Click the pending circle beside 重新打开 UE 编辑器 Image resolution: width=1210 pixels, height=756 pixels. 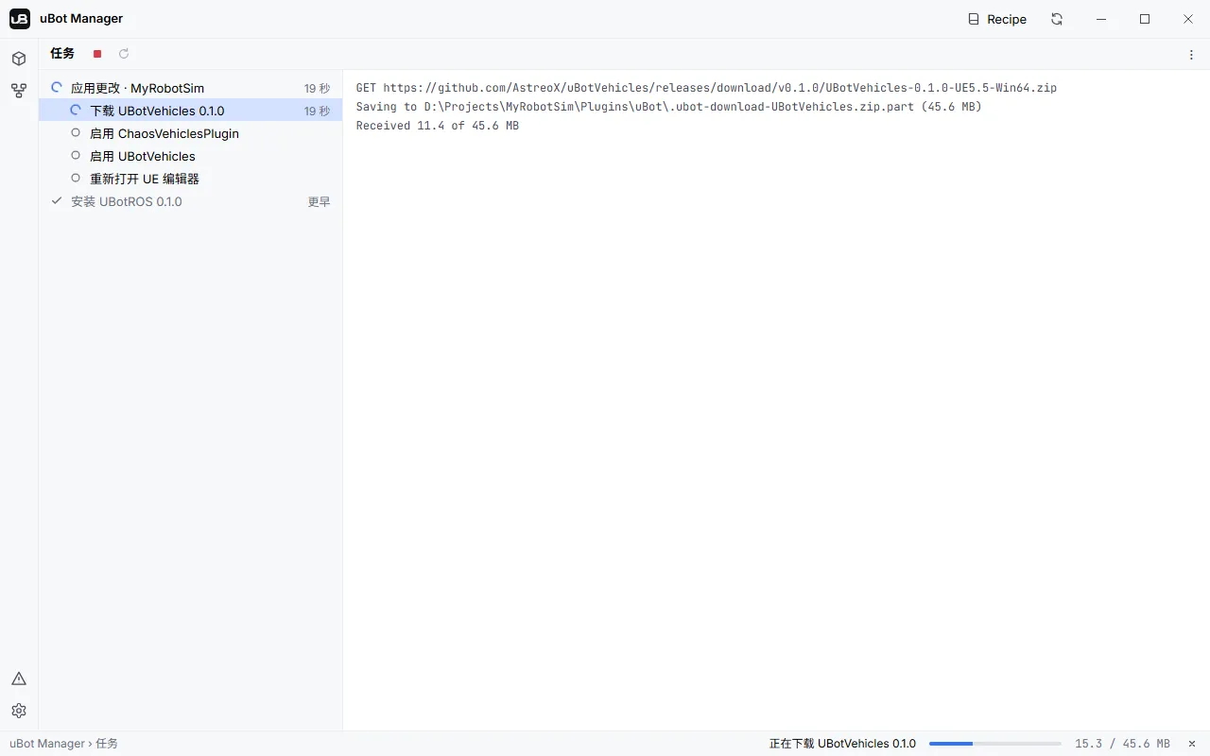click(76, 179)
